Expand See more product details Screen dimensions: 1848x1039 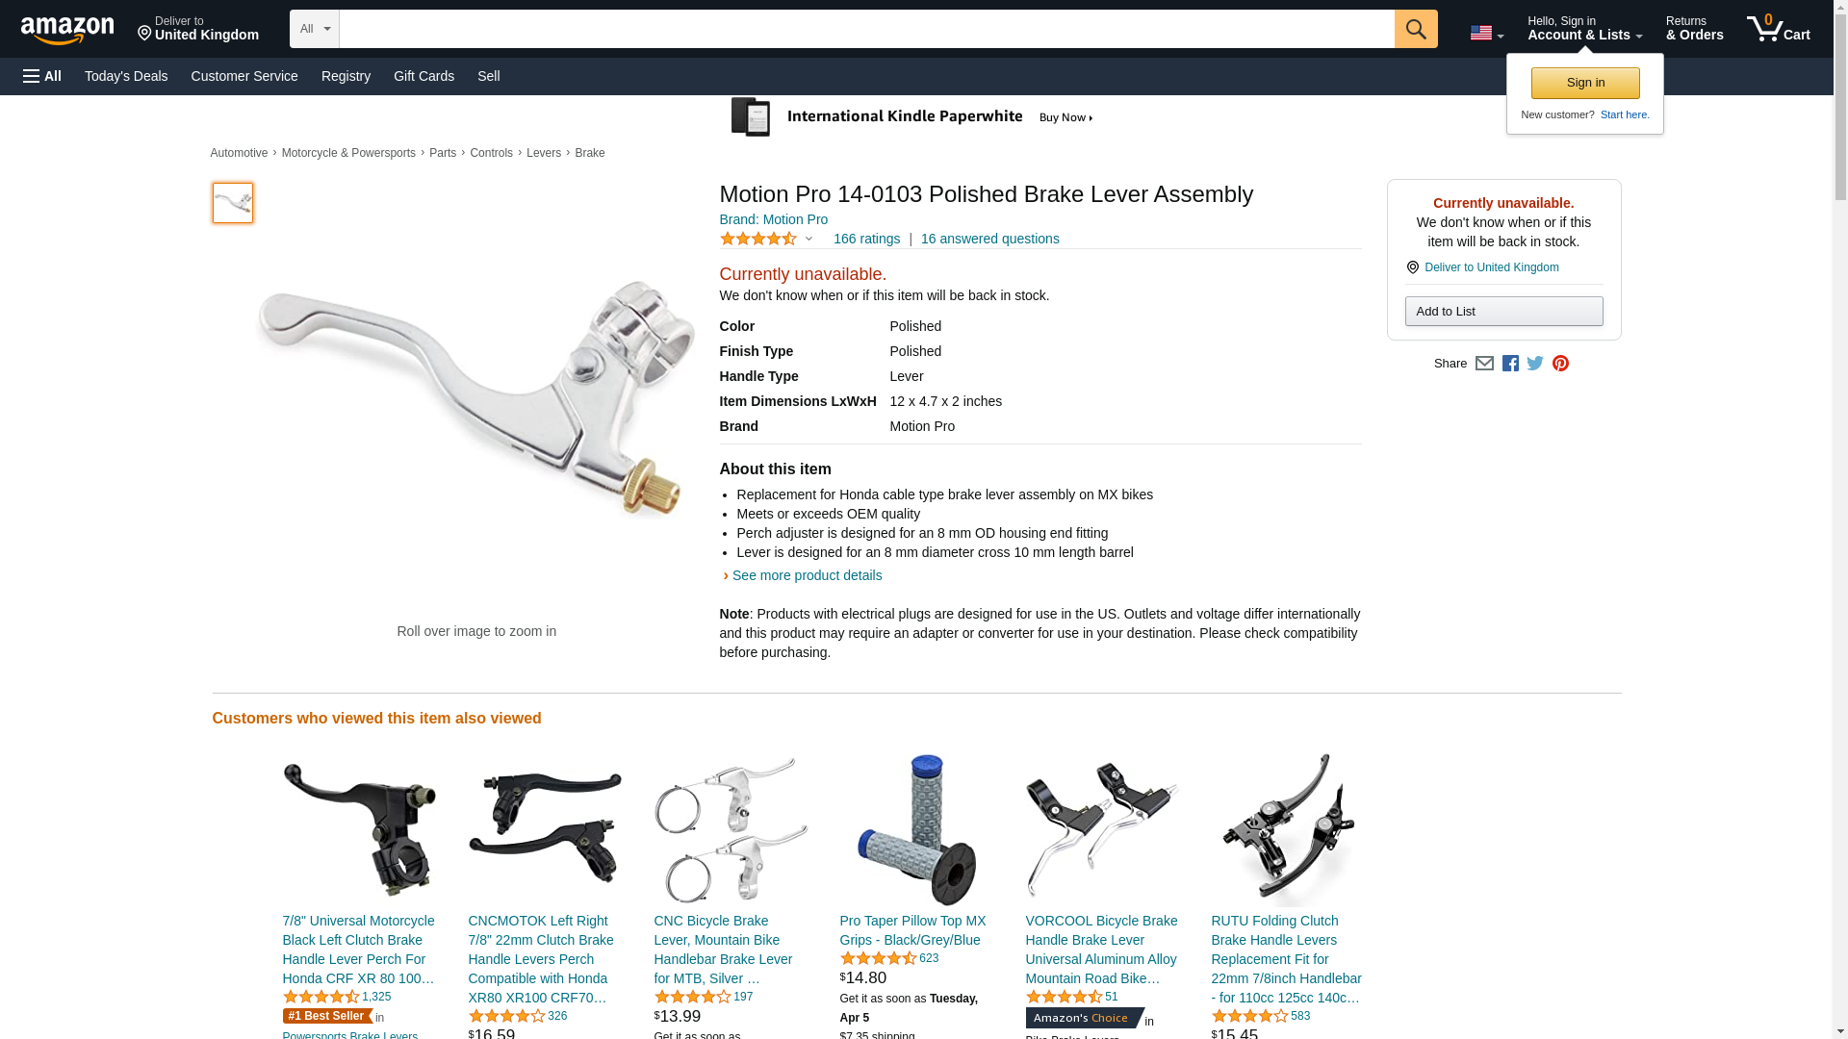[807, 575]
